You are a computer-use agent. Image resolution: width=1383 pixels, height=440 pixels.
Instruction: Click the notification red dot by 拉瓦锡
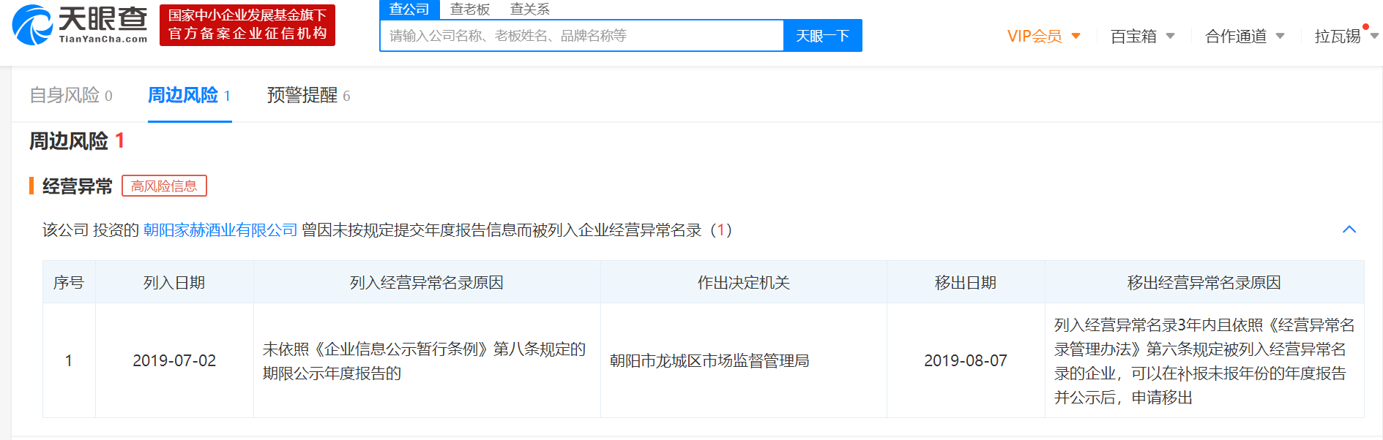coord(1365,27)
